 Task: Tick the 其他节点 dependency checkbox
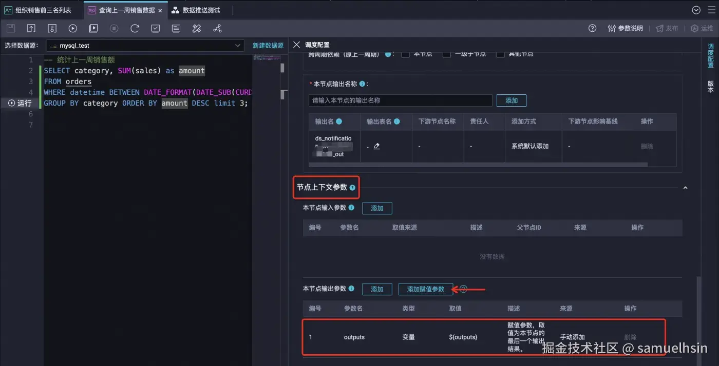[x=500, y=54]
